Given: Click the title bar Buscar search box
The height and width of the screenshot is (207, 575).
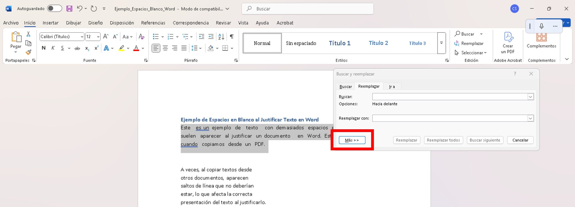Looking at the screenshot, I should (x=307, y=9).
